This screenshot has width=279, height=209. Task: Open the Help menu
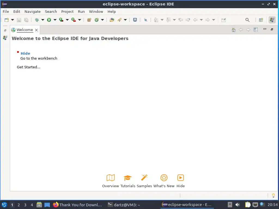111,11
